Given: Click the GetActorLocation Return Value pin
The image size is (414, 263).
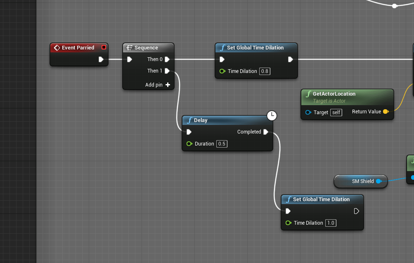Looking at the screenshot, I should pos(386,112).
